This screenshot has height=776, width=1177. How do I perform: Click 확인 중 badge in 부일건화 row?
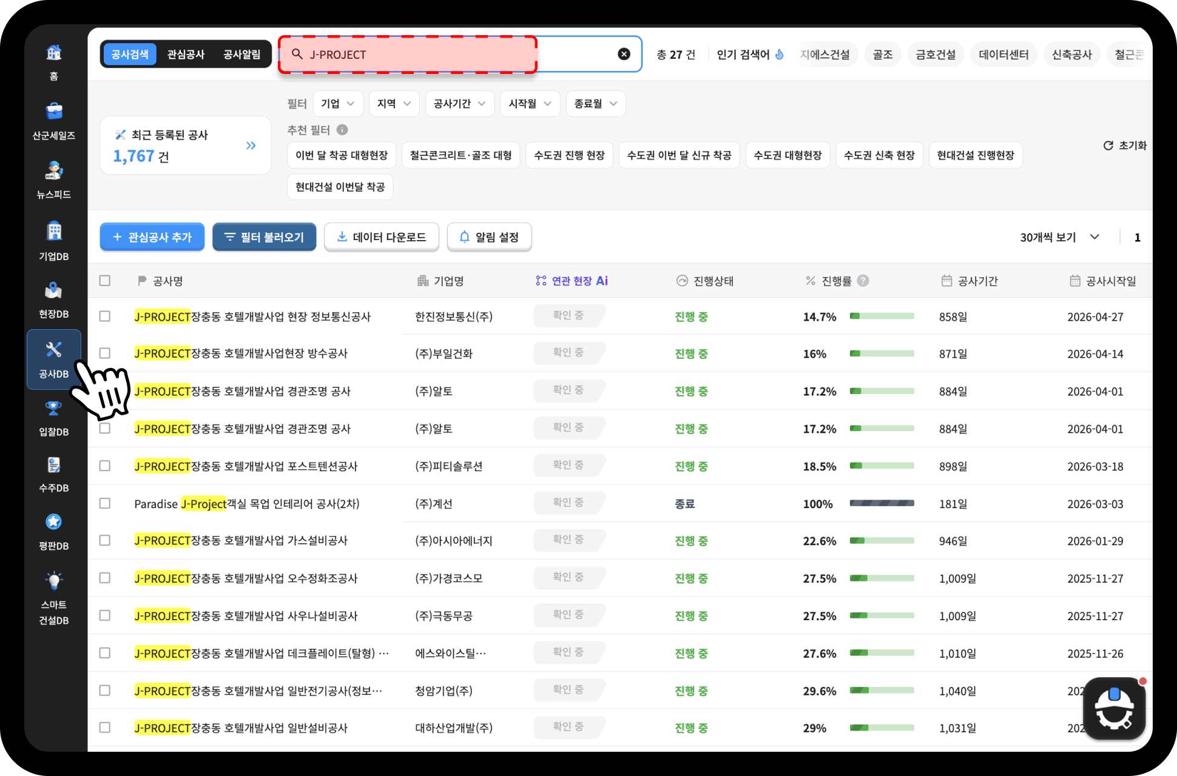pyautogui.click(x=568, y=353)
